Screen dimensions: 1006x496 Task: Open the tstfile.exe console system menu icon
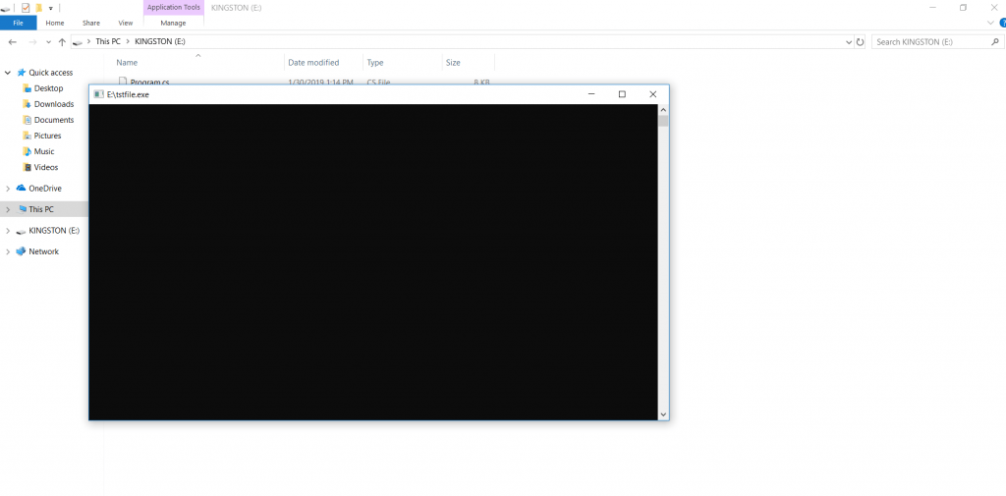[x=99, y=94]
